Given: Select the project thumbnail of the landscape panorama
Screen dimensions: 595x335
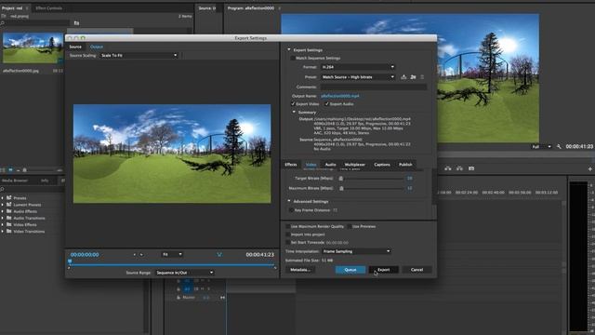Looking at the screenshot, I should (33, 47).
